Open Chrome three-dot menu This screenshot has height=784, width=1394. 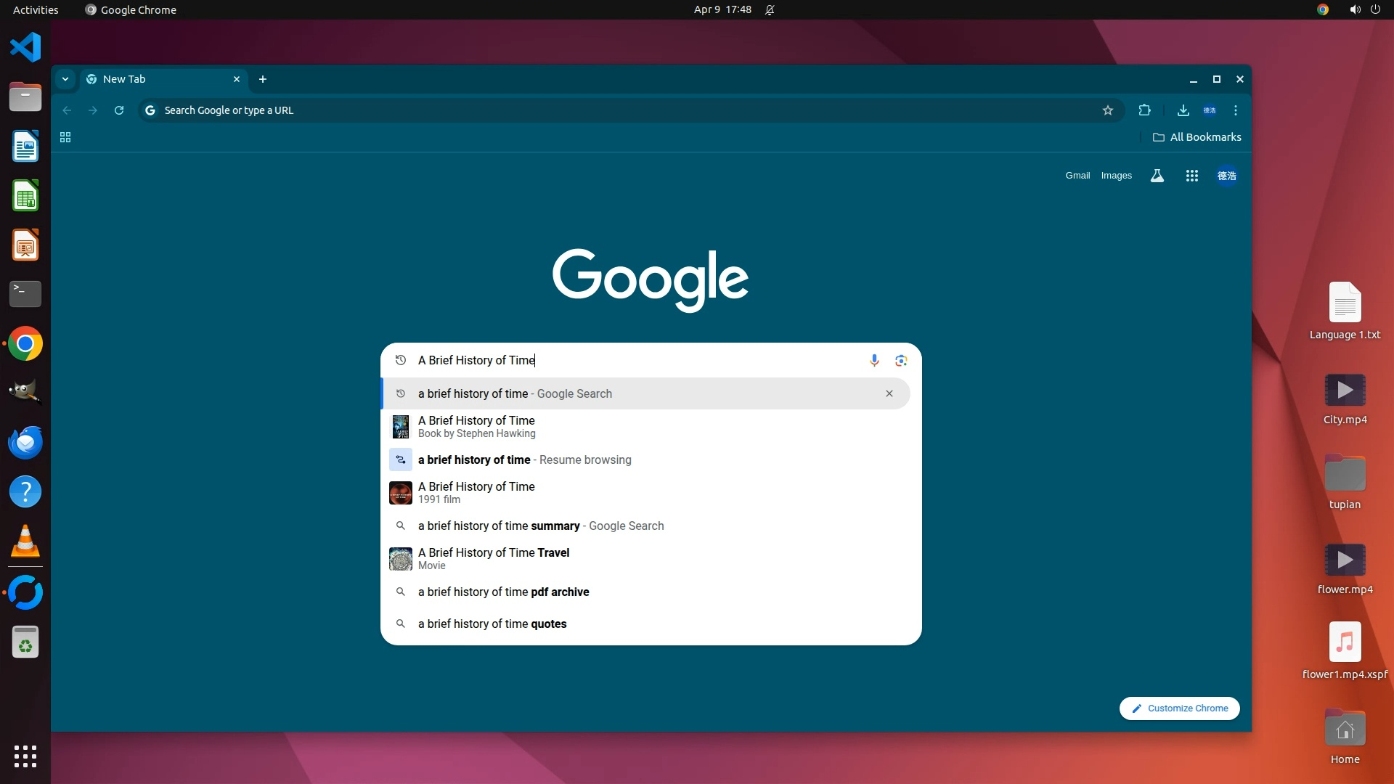[1236, 110]
